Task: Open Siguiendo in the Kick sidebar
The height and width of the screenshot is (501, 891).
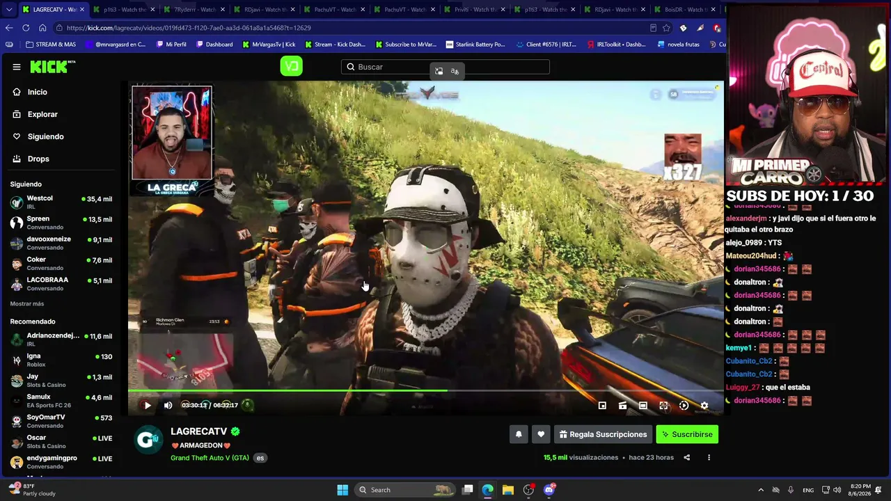Action: click(45, 136)
